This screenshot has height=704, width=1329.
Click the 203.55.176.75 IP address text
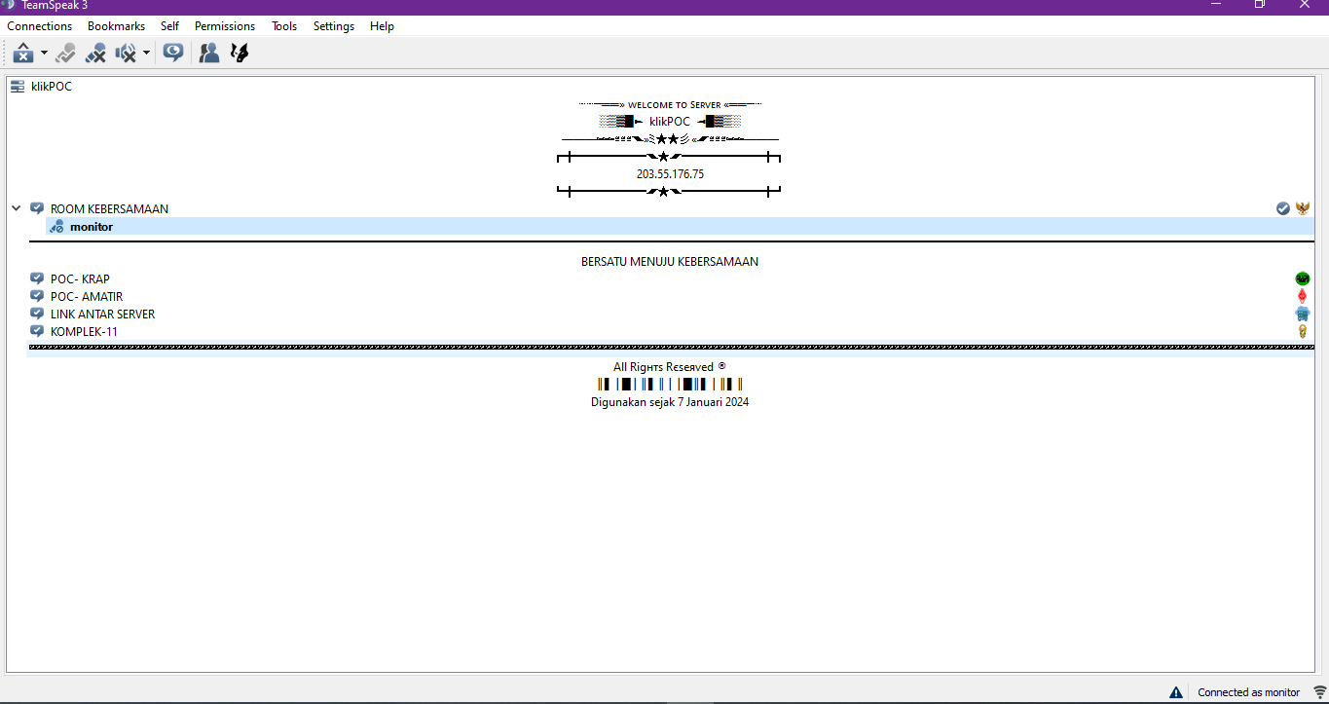(x=670, y=174)
